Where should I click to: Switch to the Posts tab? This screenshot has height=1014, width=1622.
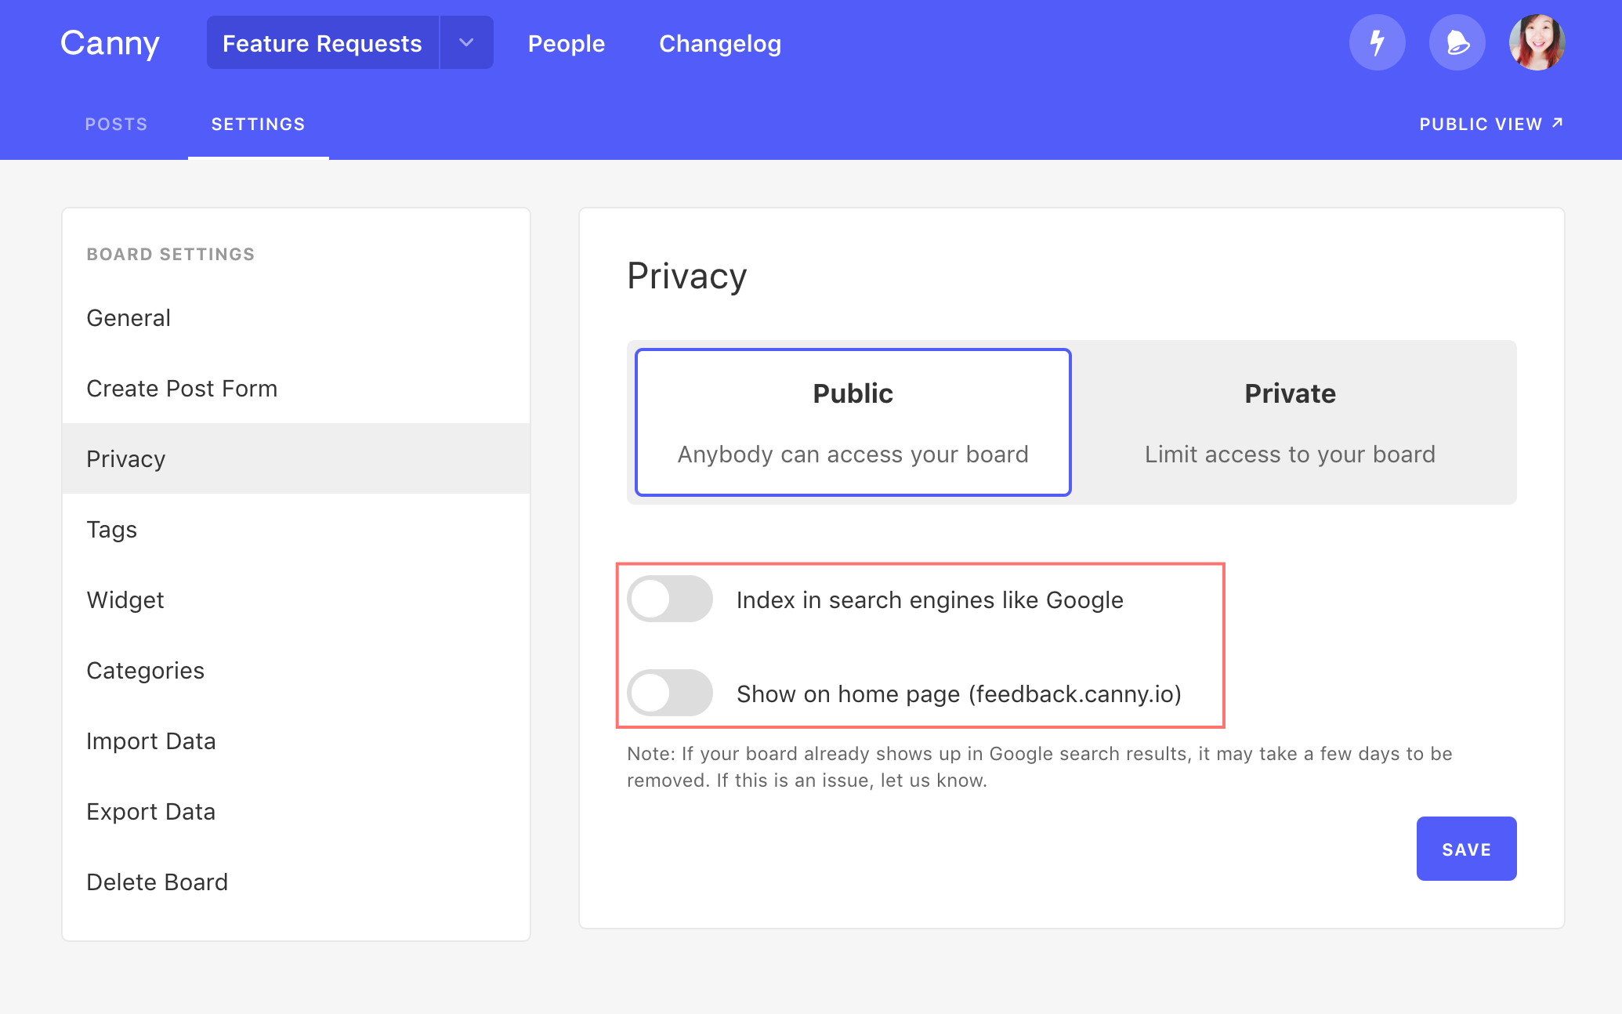[116, 125]
